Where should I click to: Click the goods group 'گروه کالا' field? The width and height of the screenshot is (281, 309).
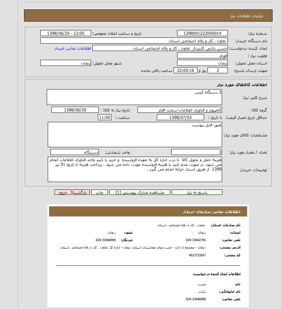click(180, 110)
